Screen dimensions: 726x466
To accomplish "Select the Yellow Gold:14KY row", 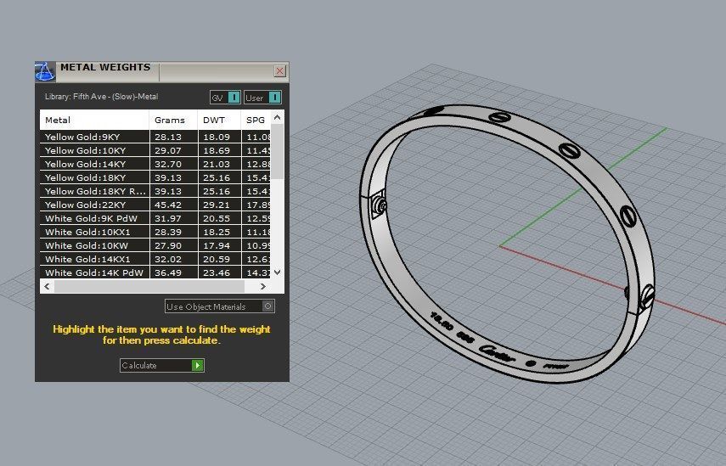I will pos(155,164).
